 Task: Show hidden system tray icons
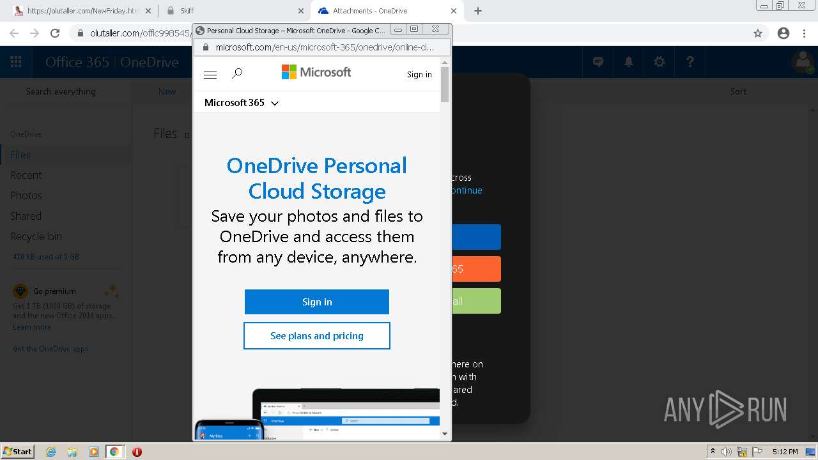713,451
